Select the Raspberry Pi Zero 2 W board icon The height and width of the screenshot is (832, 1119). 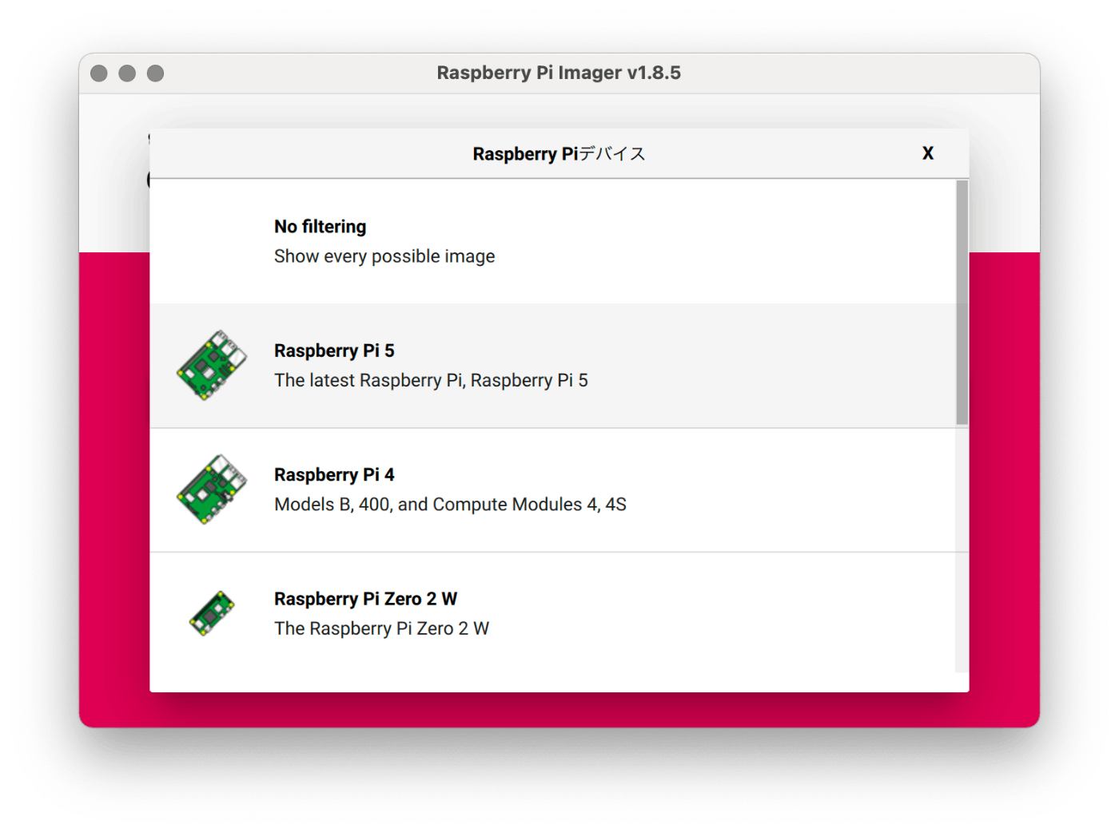pyautogui.click(x=212, y=613)
